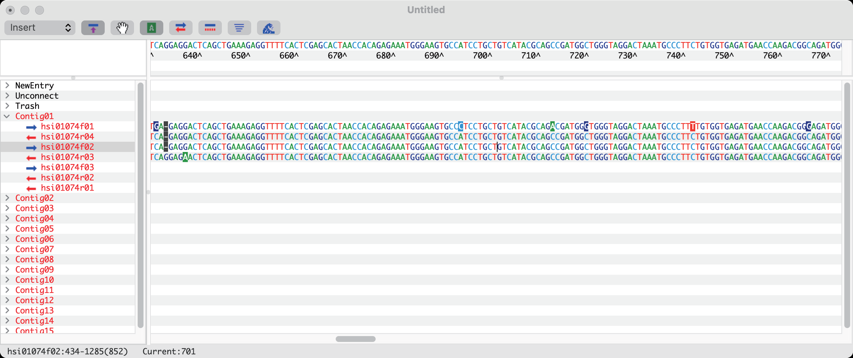Click the red highlighted T mismatch base

(x=693, y=126)
